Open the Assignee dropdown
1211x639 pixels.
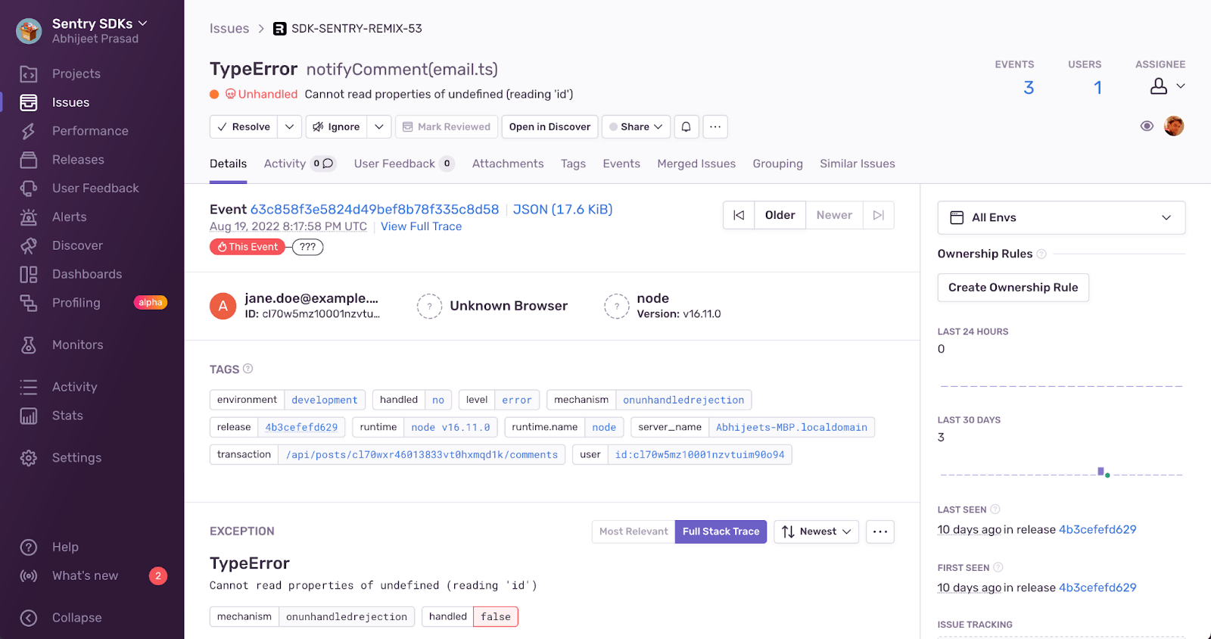[1168, 86]
